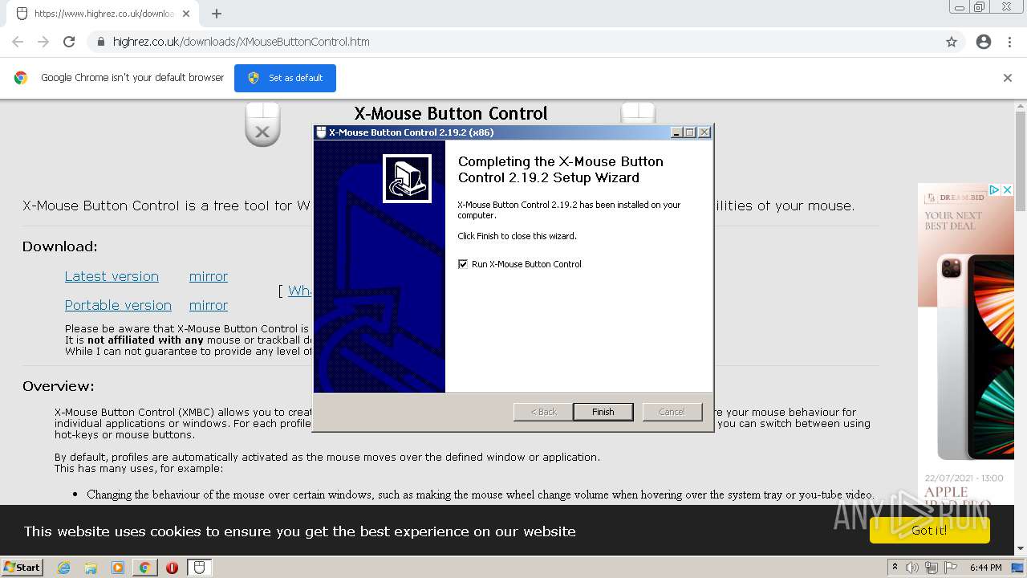
Task: Click the Action Center flag icon
Action: (x=951, y=568)
